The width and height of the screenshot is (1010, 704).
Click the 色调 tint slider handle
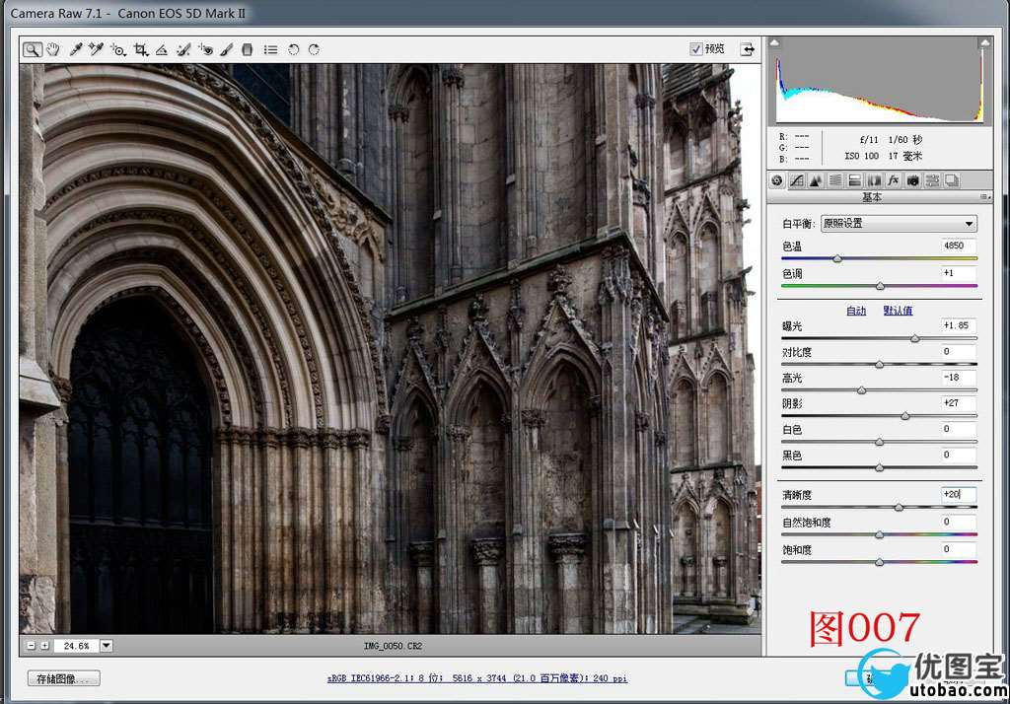880,286
